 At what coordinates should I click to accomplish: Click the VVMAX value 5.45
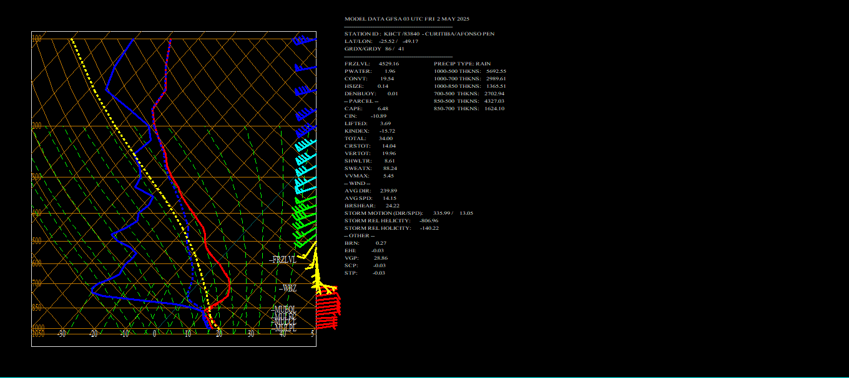point(388,176)
